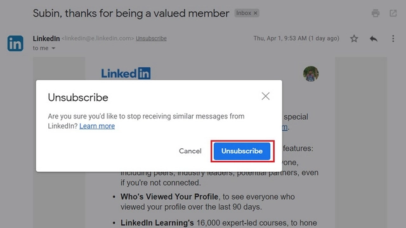Click the 'Who's Viewed Your Profile' text
The height and width of the screenshot is (228, 406).
169,197
